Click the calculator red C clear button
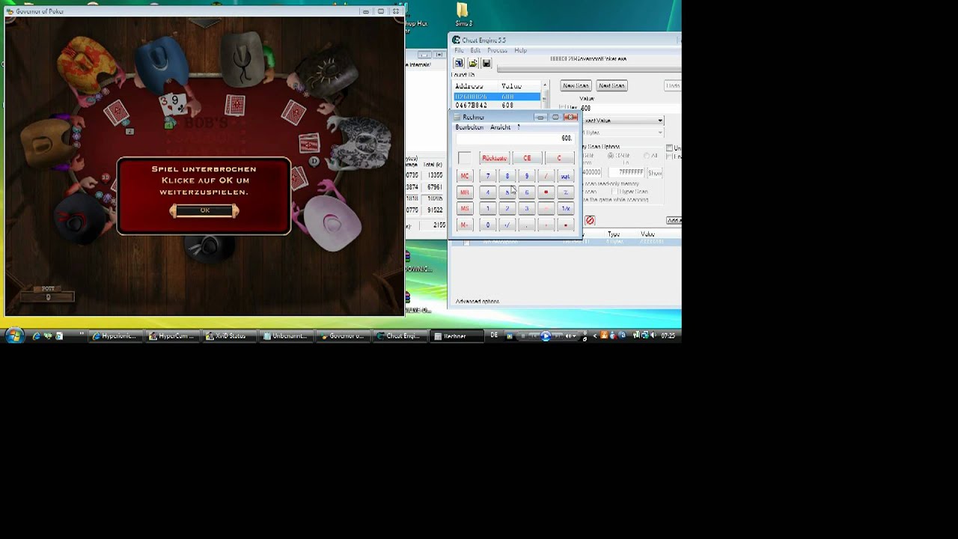Viewport: 958px width, 539px height. [x=559, y=158]
